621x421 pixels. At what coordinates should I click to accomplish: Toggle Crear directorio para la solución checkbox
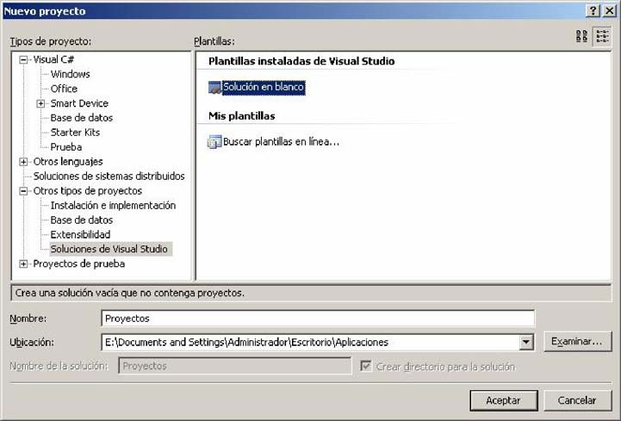(365, 366)
